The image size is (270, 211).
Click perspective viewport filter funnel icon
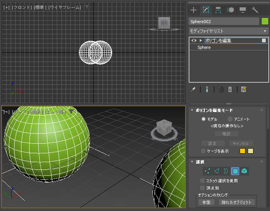(71, 112)
